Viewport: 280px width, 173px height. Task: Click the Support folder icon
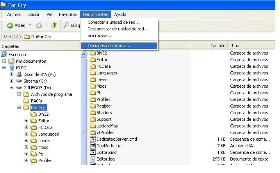(93, 119)
